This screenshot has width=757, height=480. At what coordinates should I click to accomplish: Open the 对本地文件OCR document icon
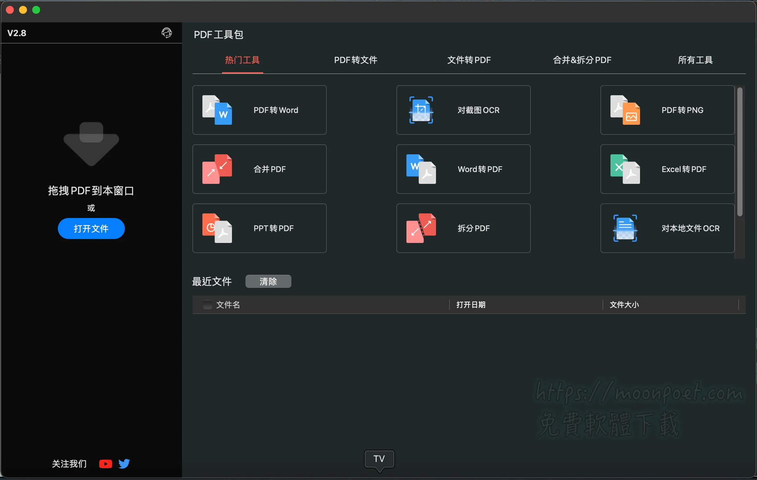(x=625, y=228)
